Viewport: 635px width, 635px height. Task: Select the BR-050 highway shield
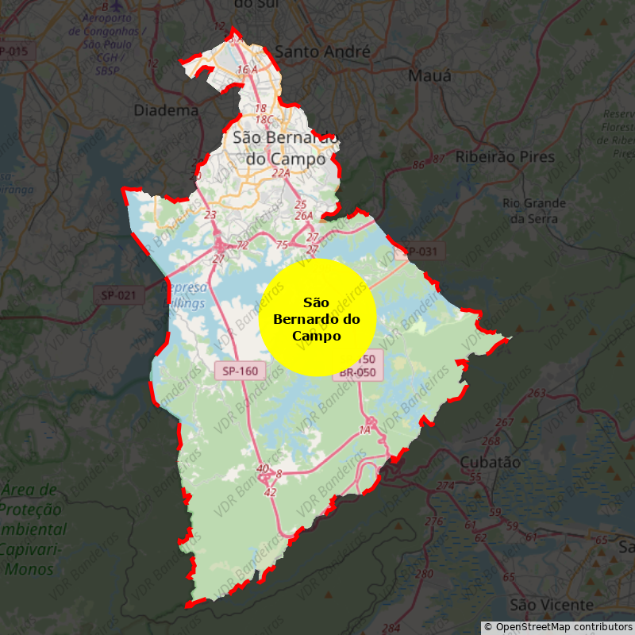tap(360, 372)
